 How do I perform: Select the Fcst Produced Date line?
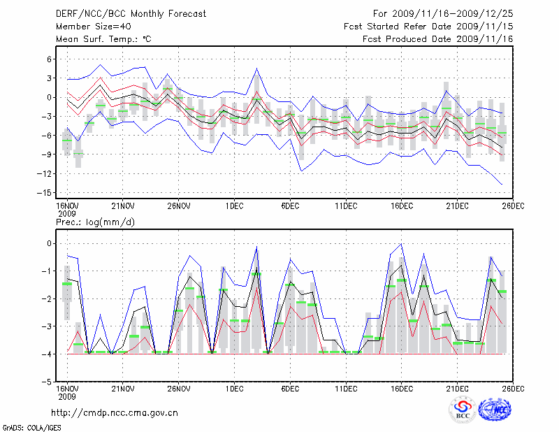coord(438,38)
